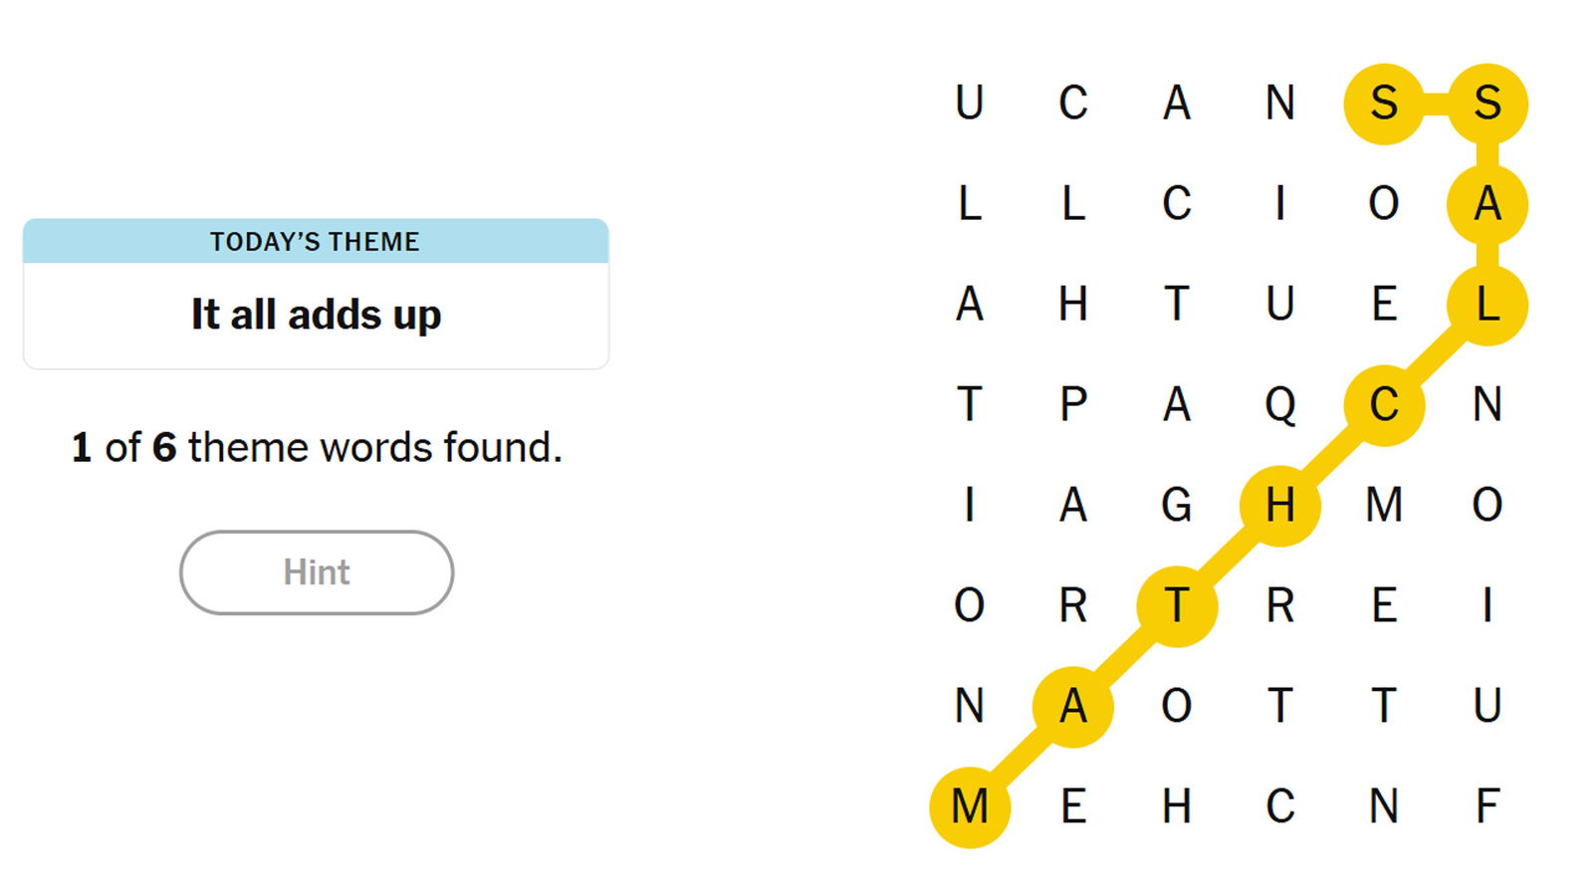Select the letter N at the end of the top row
The image size is (1593, 896).
tap(1279, 104)
